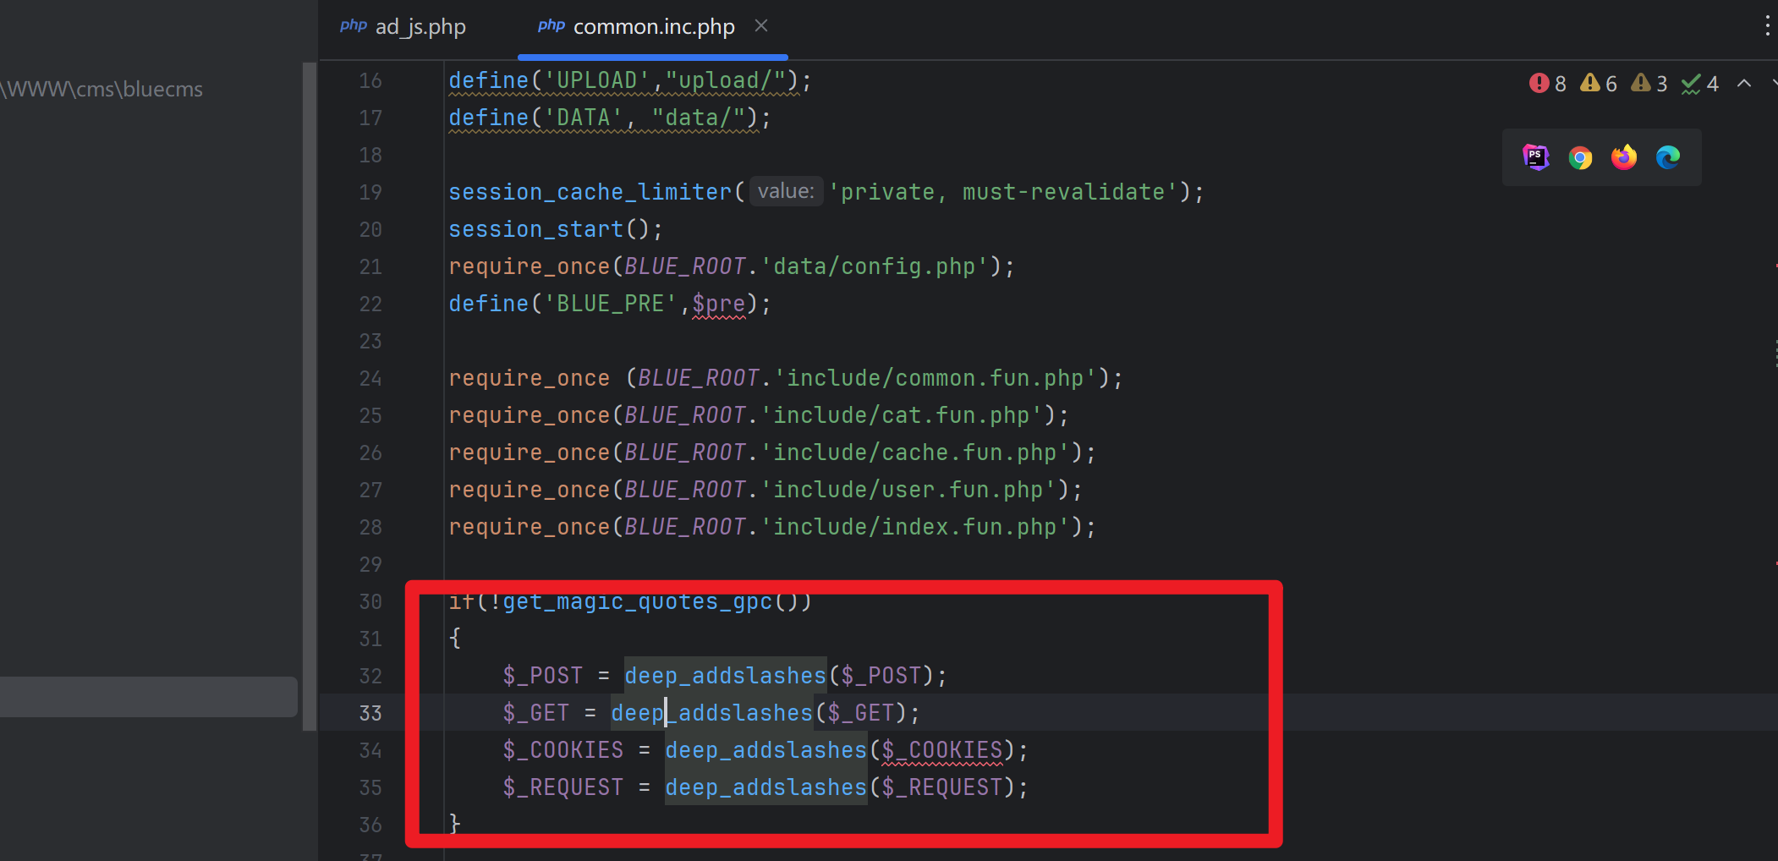Viewport: 1778px width, 861px height.
Task: Click define 'DATA' statement on line 17
Action: pyautogui.click(x=609, y=118)
